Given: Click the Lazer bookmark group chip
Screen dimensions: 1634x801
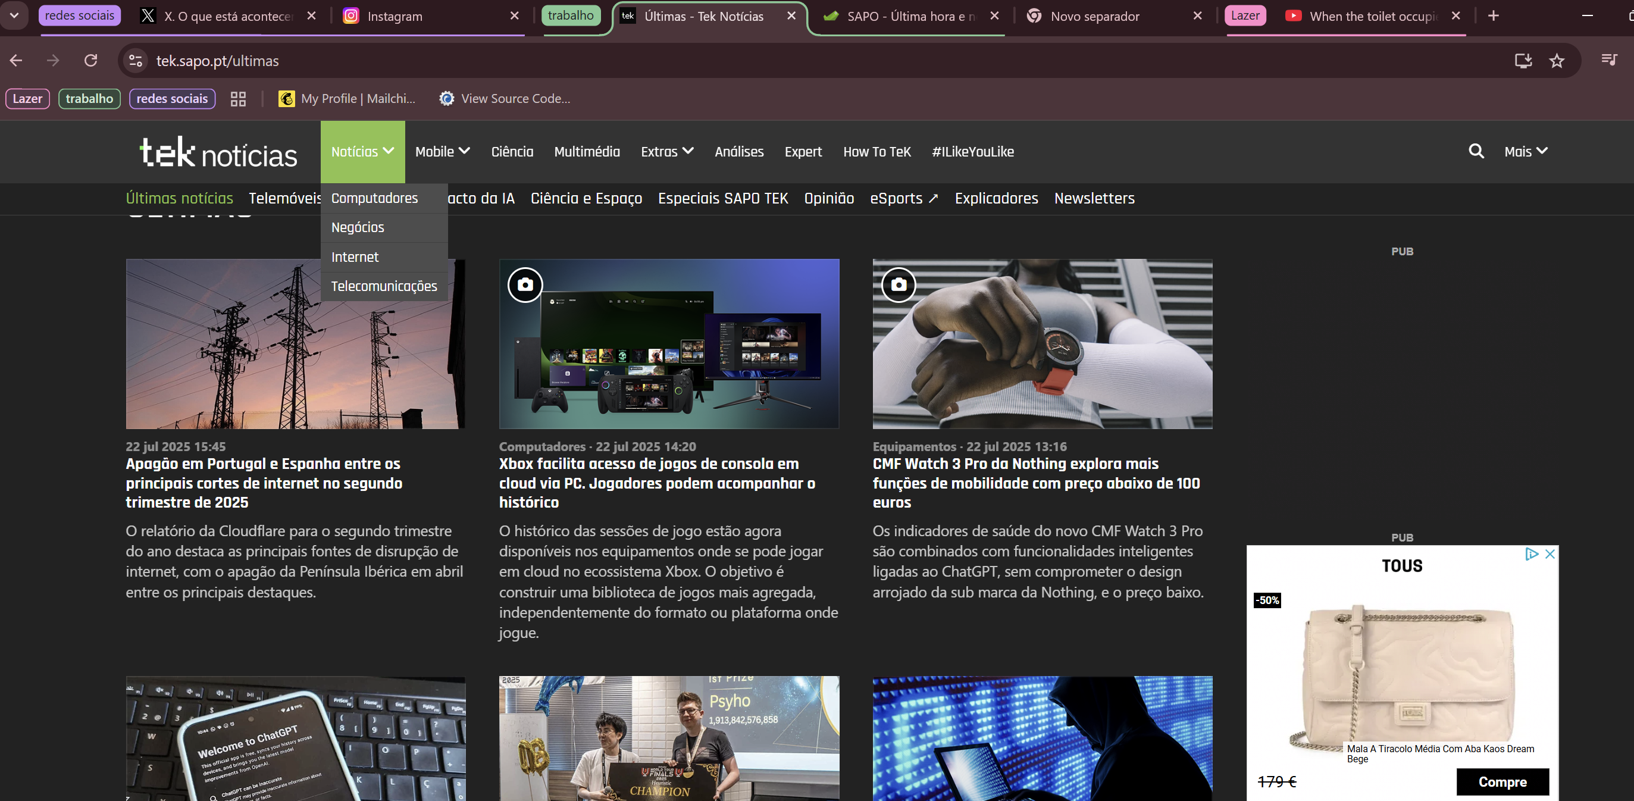Looking at the screenshot, I should [27, 99].
